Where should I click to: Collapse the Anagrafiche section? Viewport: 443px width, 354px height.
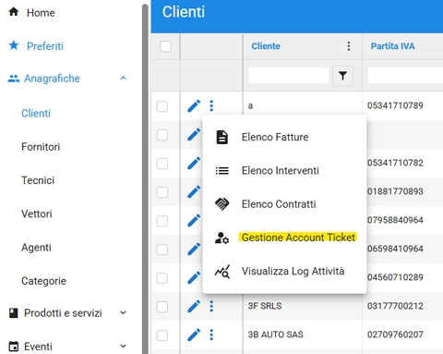coord(123,79)
